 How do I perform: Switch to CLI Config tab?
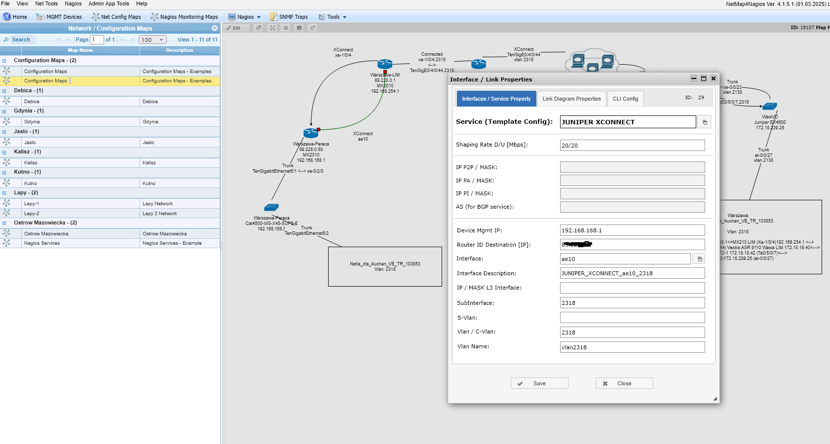pyautogui.click(x=625, y=99)
